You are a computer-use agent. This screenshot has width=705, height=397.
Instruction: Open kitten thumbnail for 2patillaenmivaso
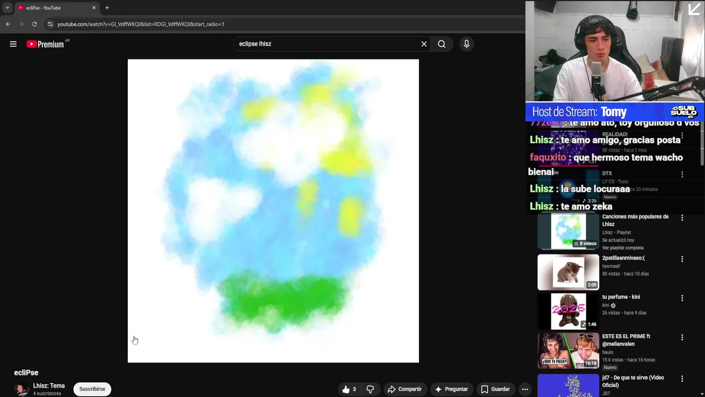click(x=568, y=272)
